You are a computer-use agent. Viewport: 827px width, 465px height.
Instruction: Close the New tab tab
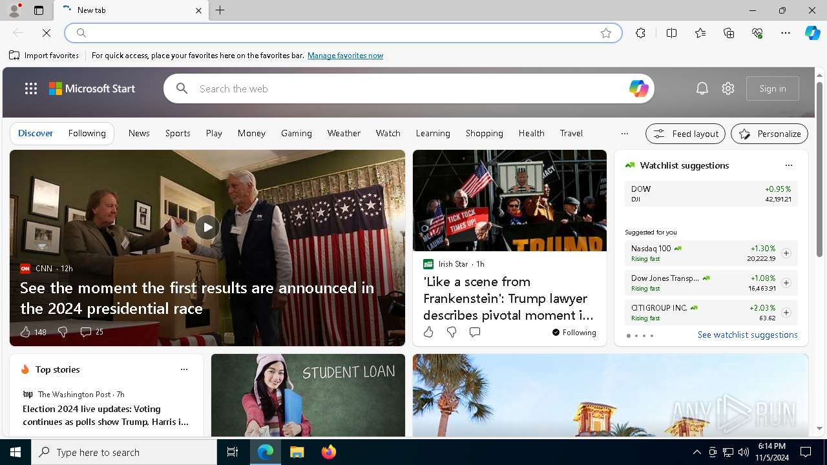[x=198, y=10]
